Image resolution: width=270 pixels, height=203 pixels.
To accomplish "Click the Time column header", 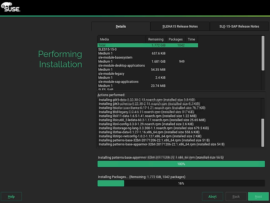I will coord(191,39).
